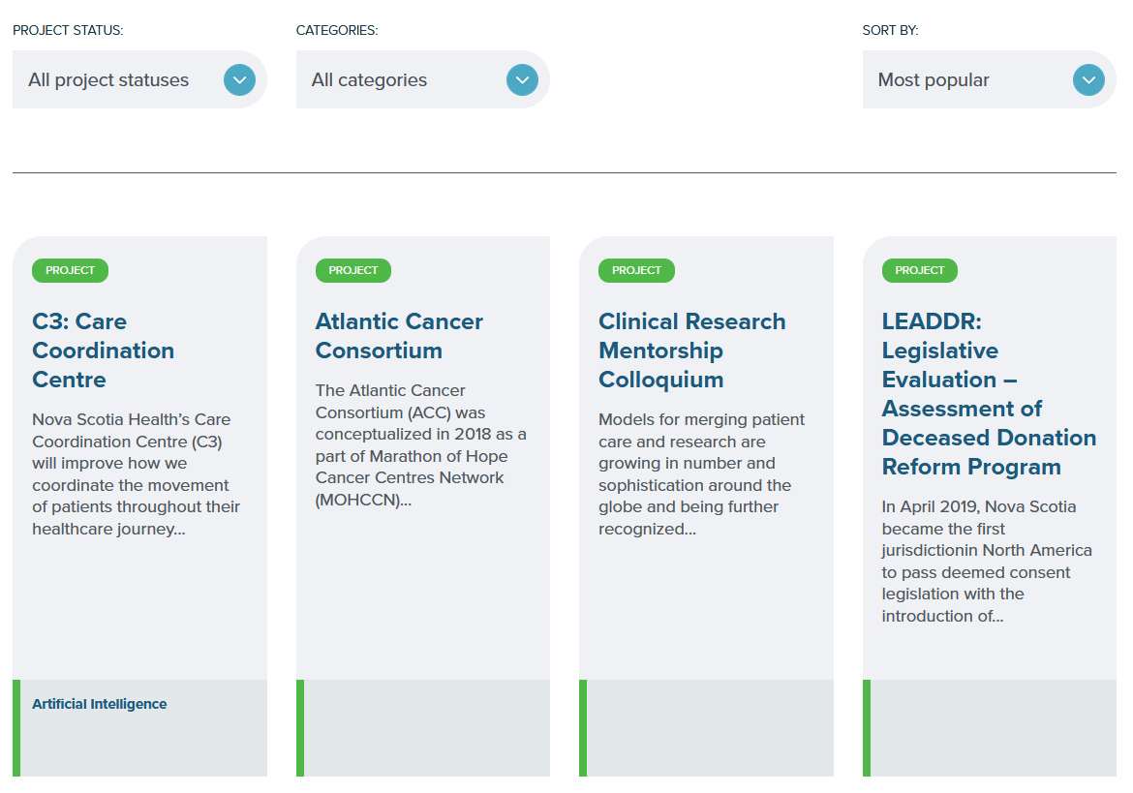Open the Most popular sort dropdown

(x=990, y=79)
